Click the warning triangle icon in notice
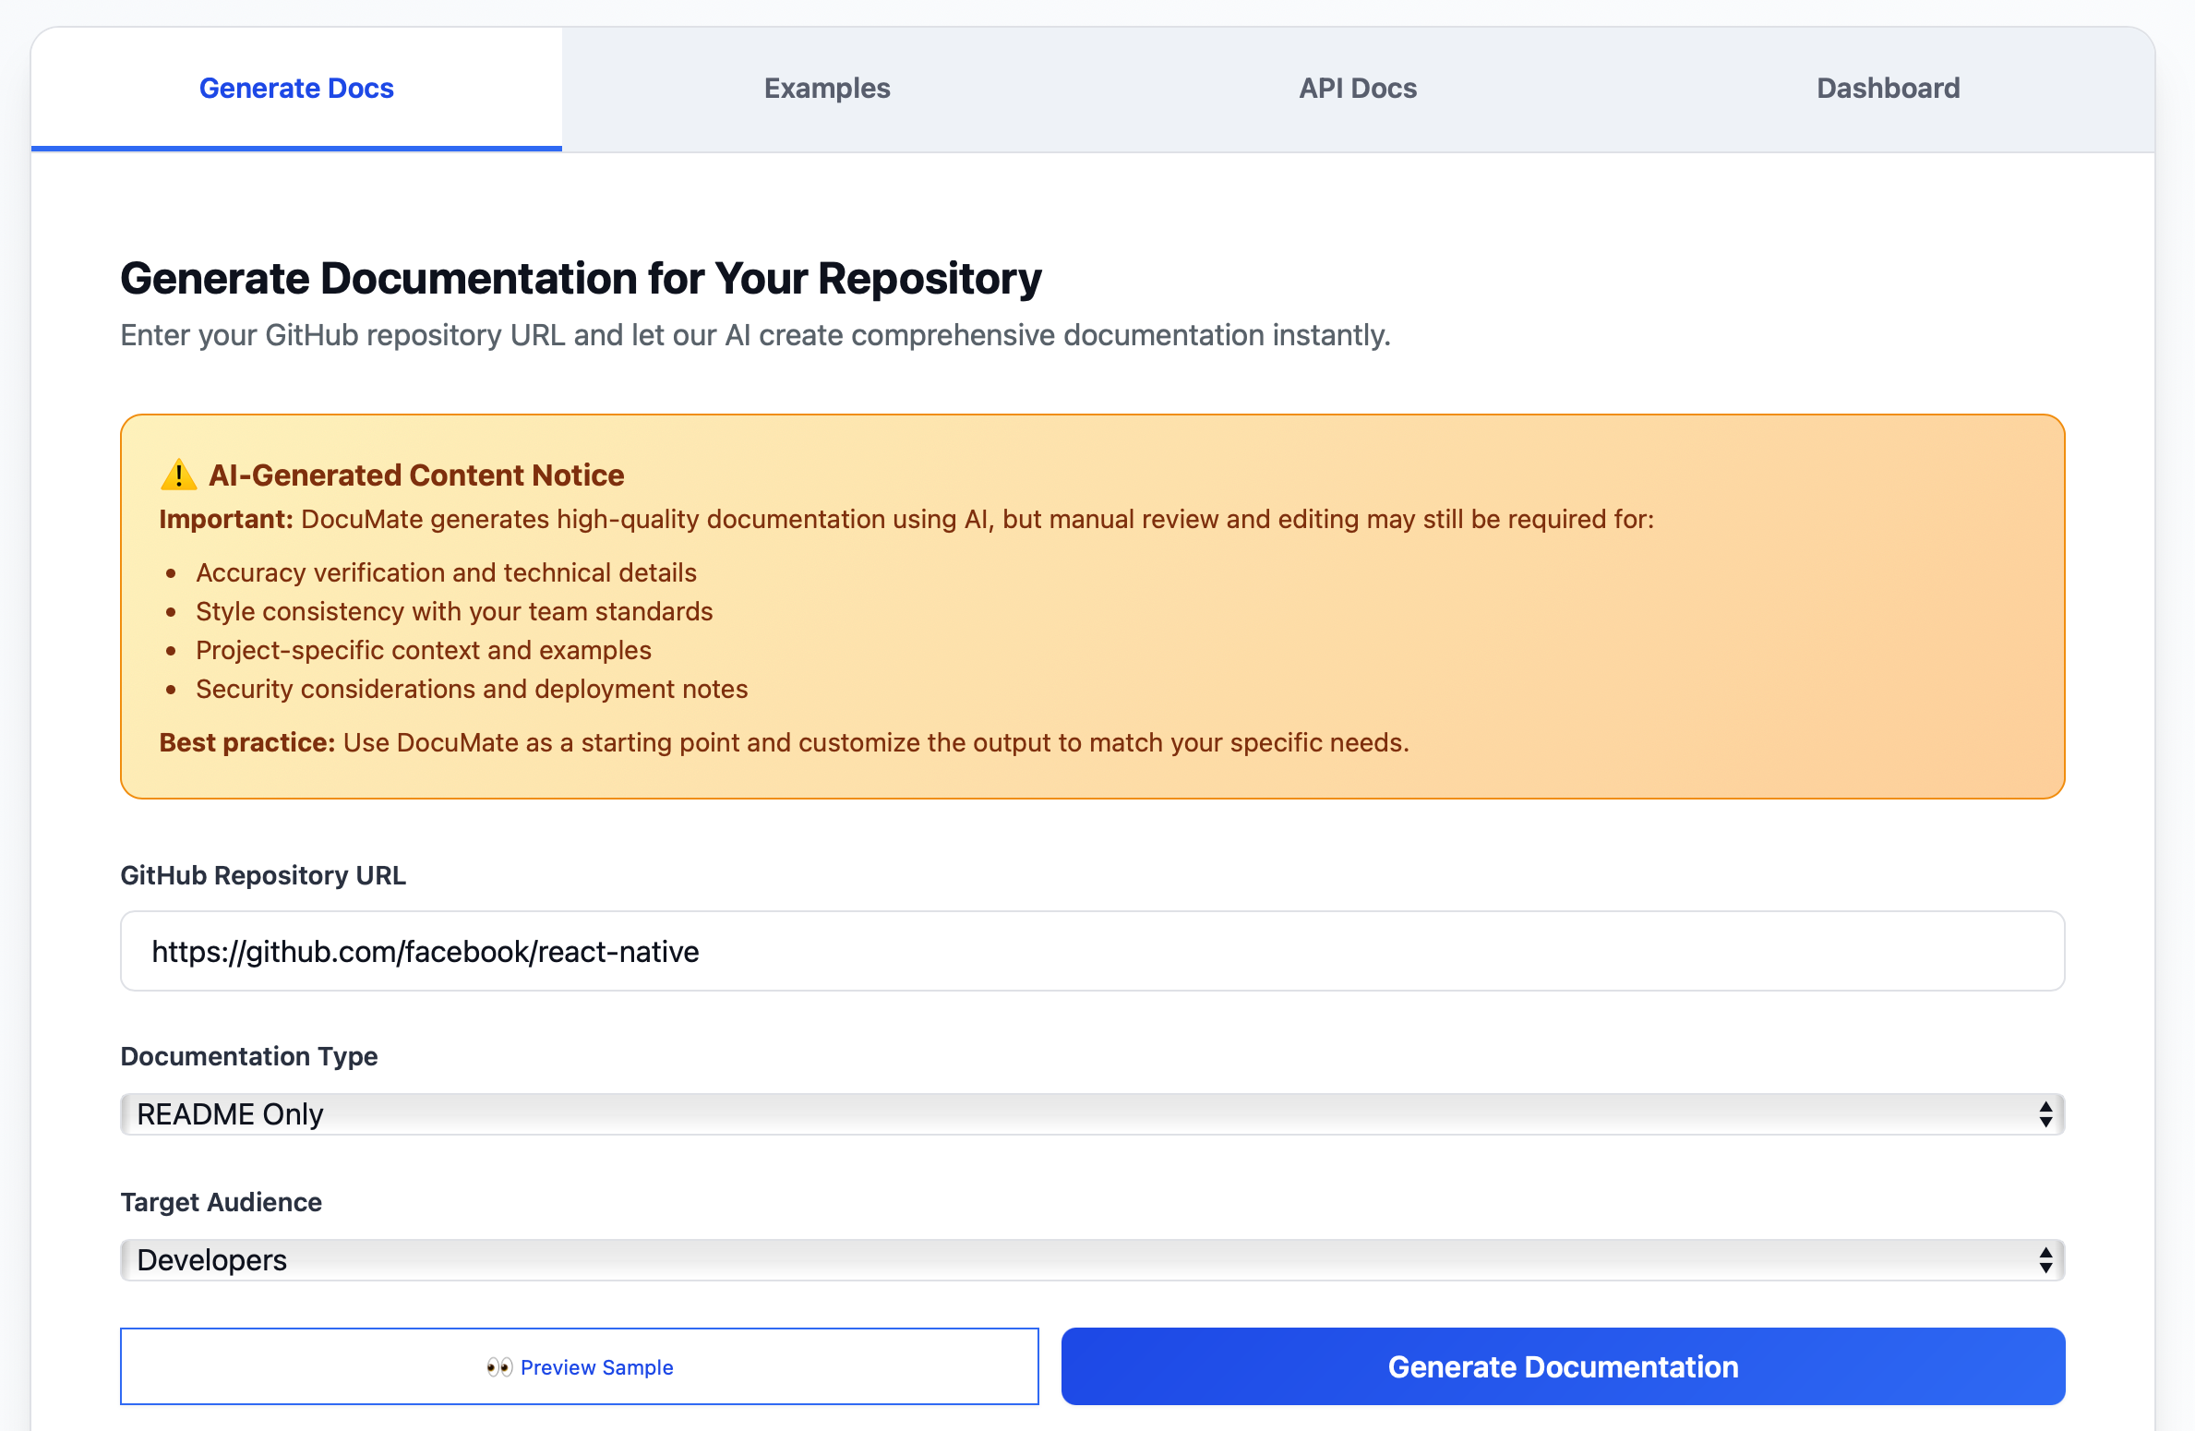The width and height of the screenshot is (2195, 1431). point(178,475)
